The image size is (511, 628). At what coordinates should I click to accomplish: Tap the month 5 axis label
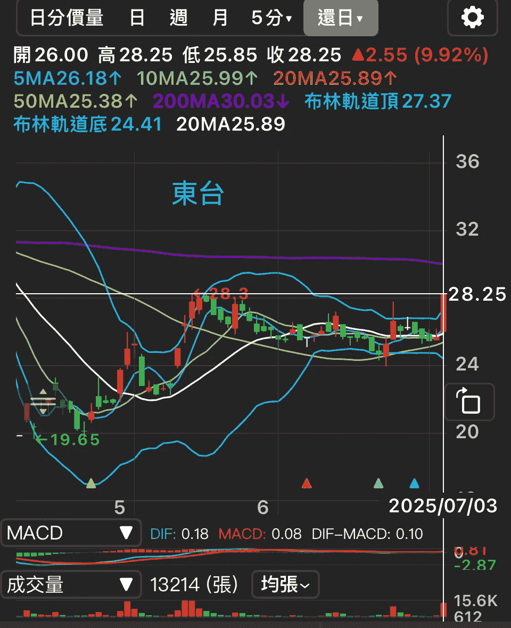(x=120, y=508)
